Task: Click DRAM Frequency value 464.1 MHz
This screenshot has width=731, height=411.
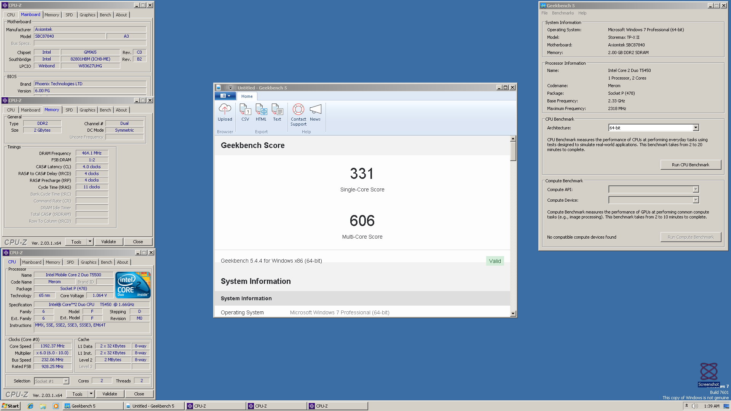Action: (x=92, y=153)
